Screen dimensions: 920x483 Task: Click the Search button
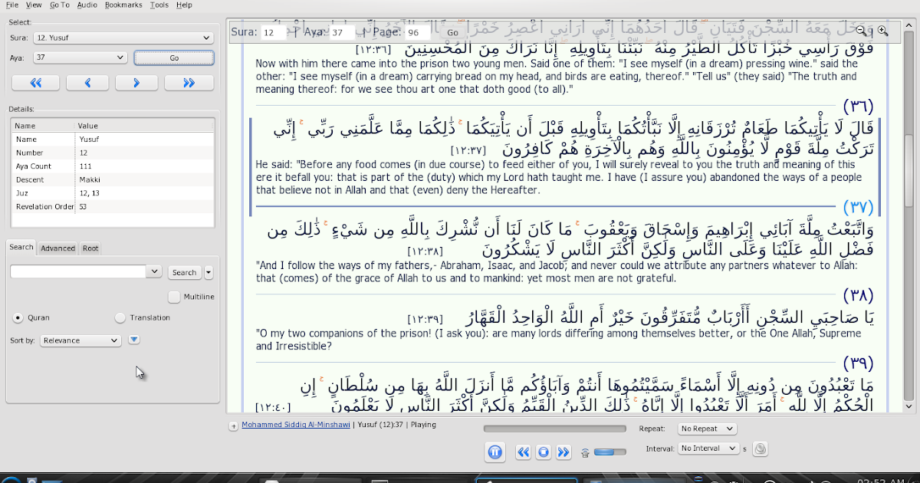pos(184,272)
